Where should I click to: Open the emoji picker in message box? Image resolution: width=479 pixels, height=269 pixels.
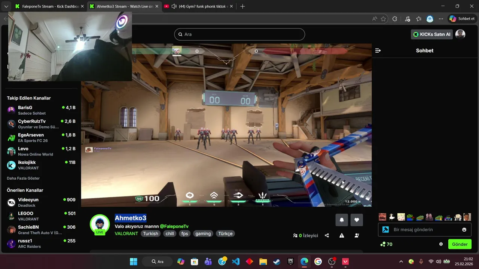464,230
